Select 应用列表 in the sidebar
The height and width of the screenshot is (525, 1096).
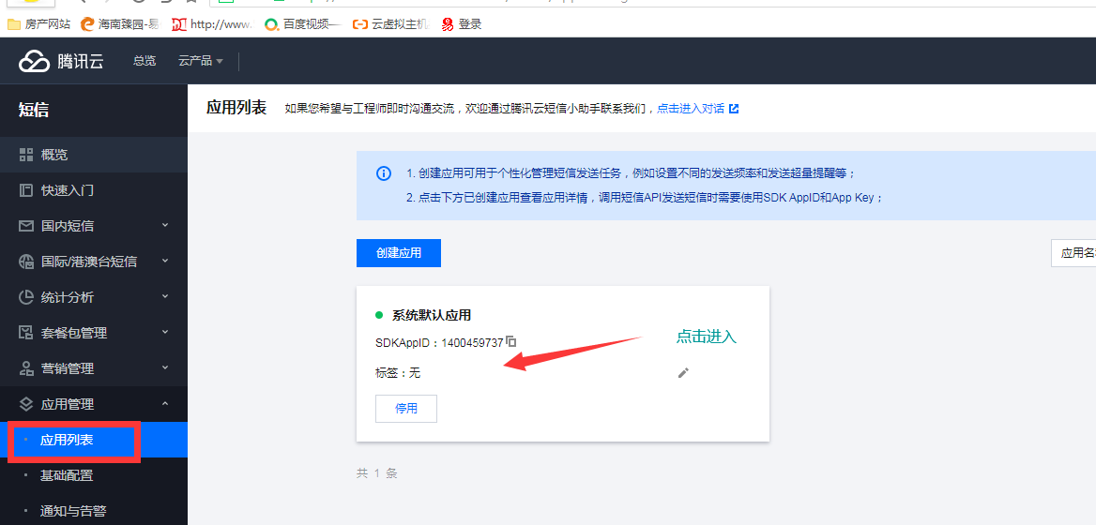[x=94, y=440]
